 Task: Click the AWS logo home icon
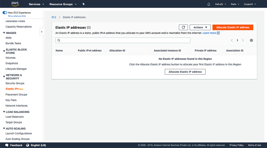coord(15,4)
